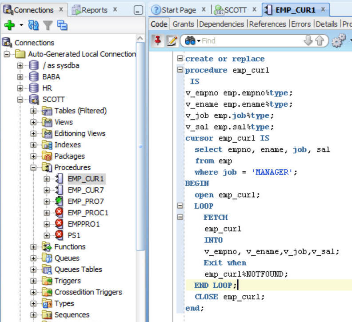The width and height of the screenshot is (352, 322).
Task: Switch to the Reports panel tab
Action: (x=95, y=10)
